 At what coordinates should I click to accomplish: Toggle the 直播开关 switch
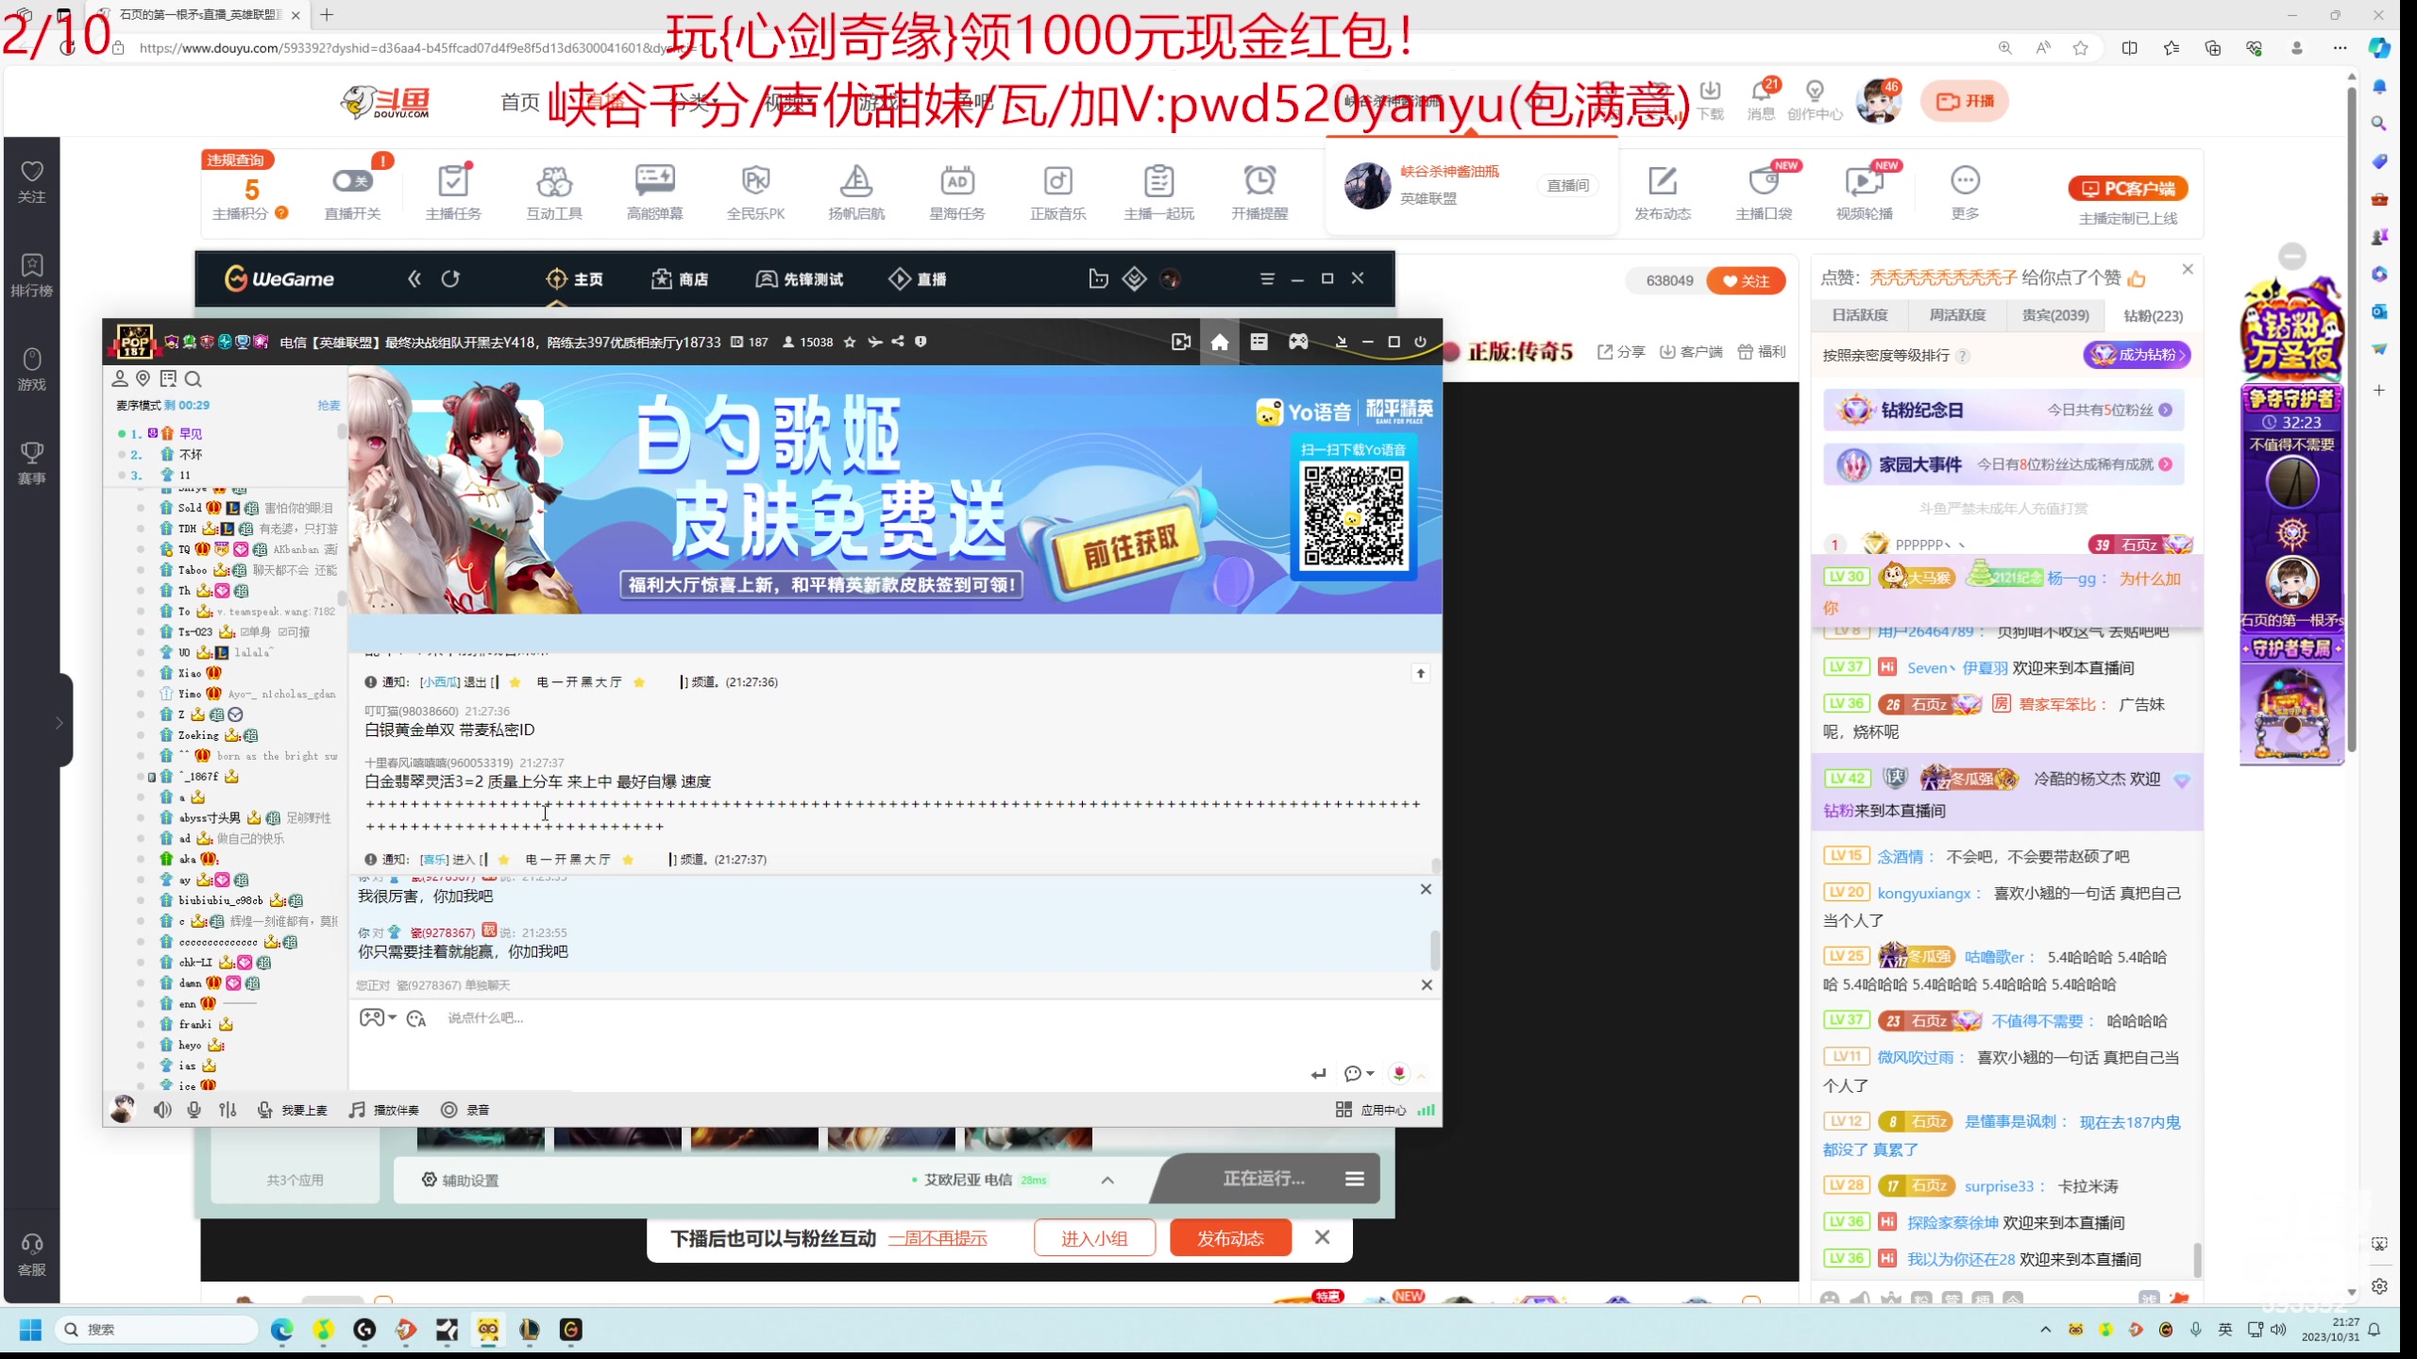(352, 180)
